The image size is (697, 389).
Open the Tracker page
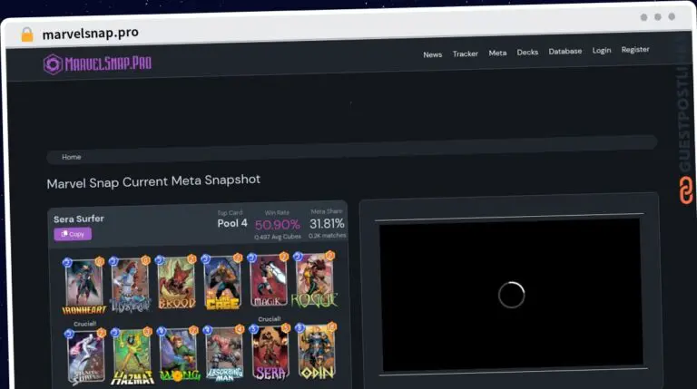click(x=466, y=53)
